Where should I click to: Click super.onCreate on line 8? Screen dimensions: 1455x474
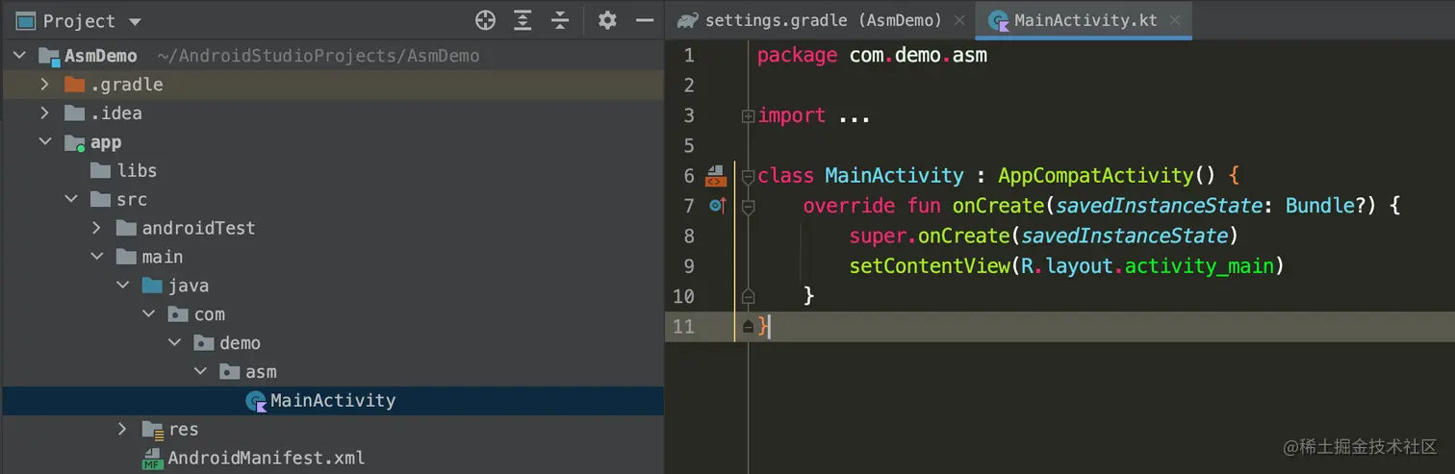(930, 236)
